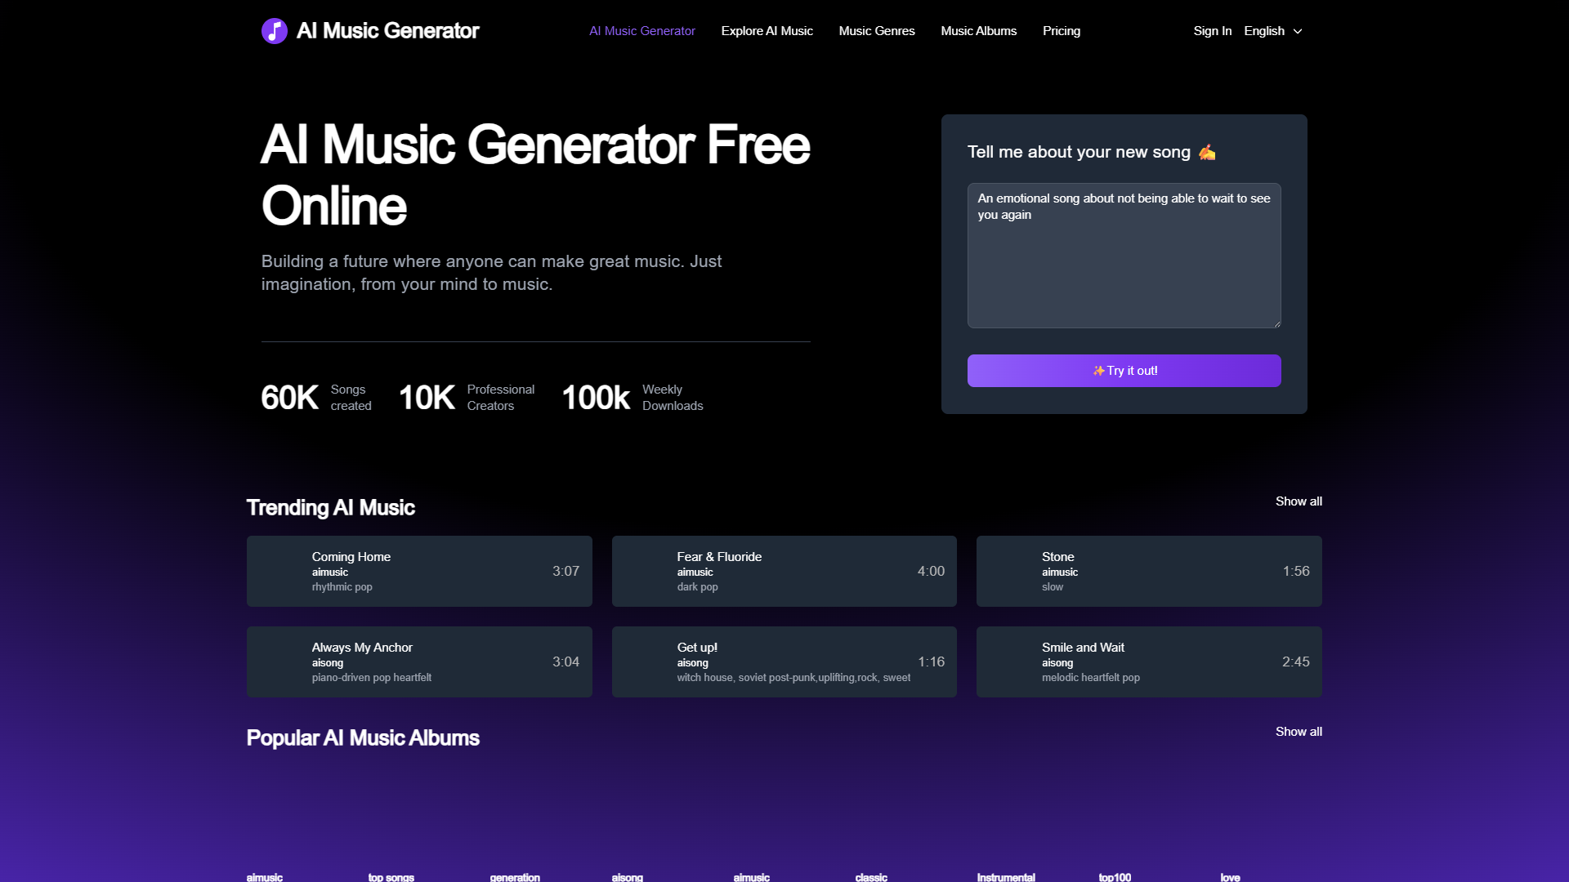Click the writing hand emoji icon
Image resolution: width=1569 pixels, height=882 pixels.
pos(1207,152)
